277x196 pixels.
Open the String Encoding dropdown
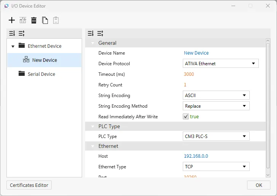216,96
